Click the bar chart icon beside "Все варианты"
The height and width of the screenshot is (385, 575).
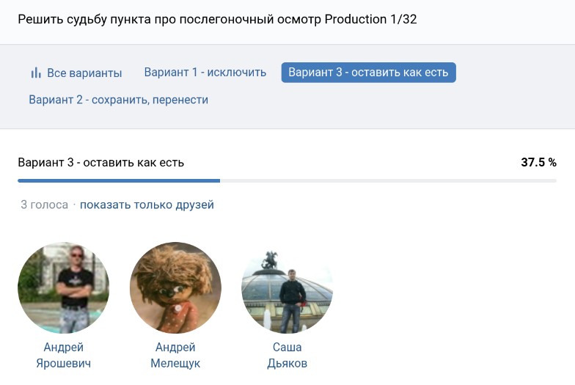pos(36,73)
